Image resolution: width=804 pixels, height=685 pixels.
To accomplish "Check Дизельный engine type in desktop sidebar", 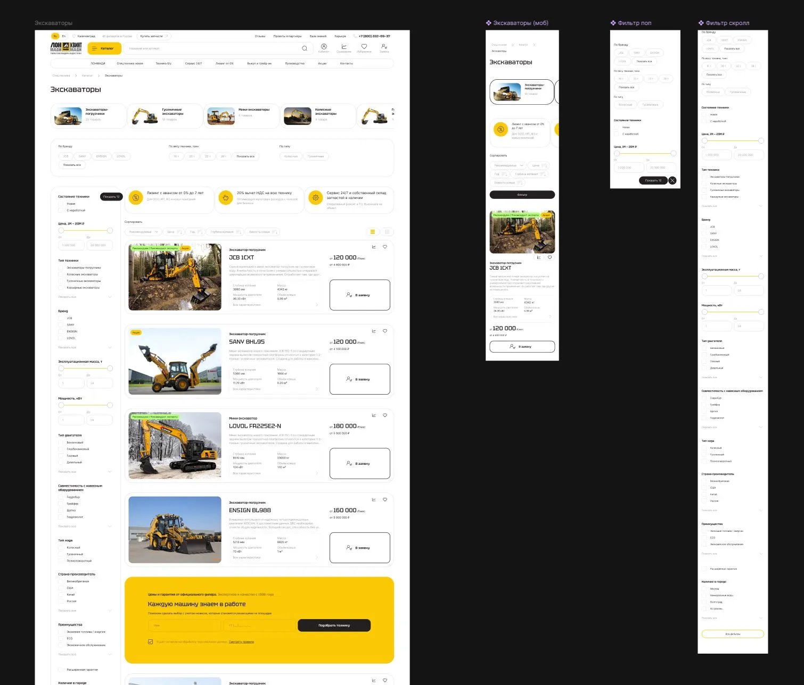I will (61, 462).
